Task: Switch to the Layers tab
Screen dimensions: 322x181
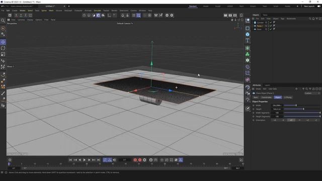Action: point(267,85)
